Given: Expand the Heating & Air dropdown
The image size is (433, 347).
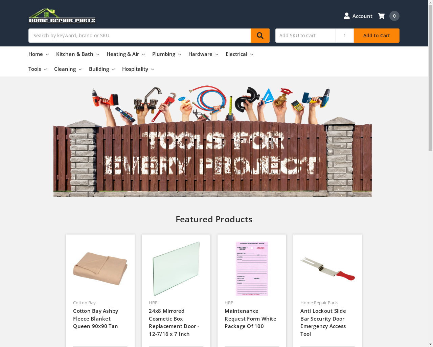Looking at the screenshot, I should [126, 54].
